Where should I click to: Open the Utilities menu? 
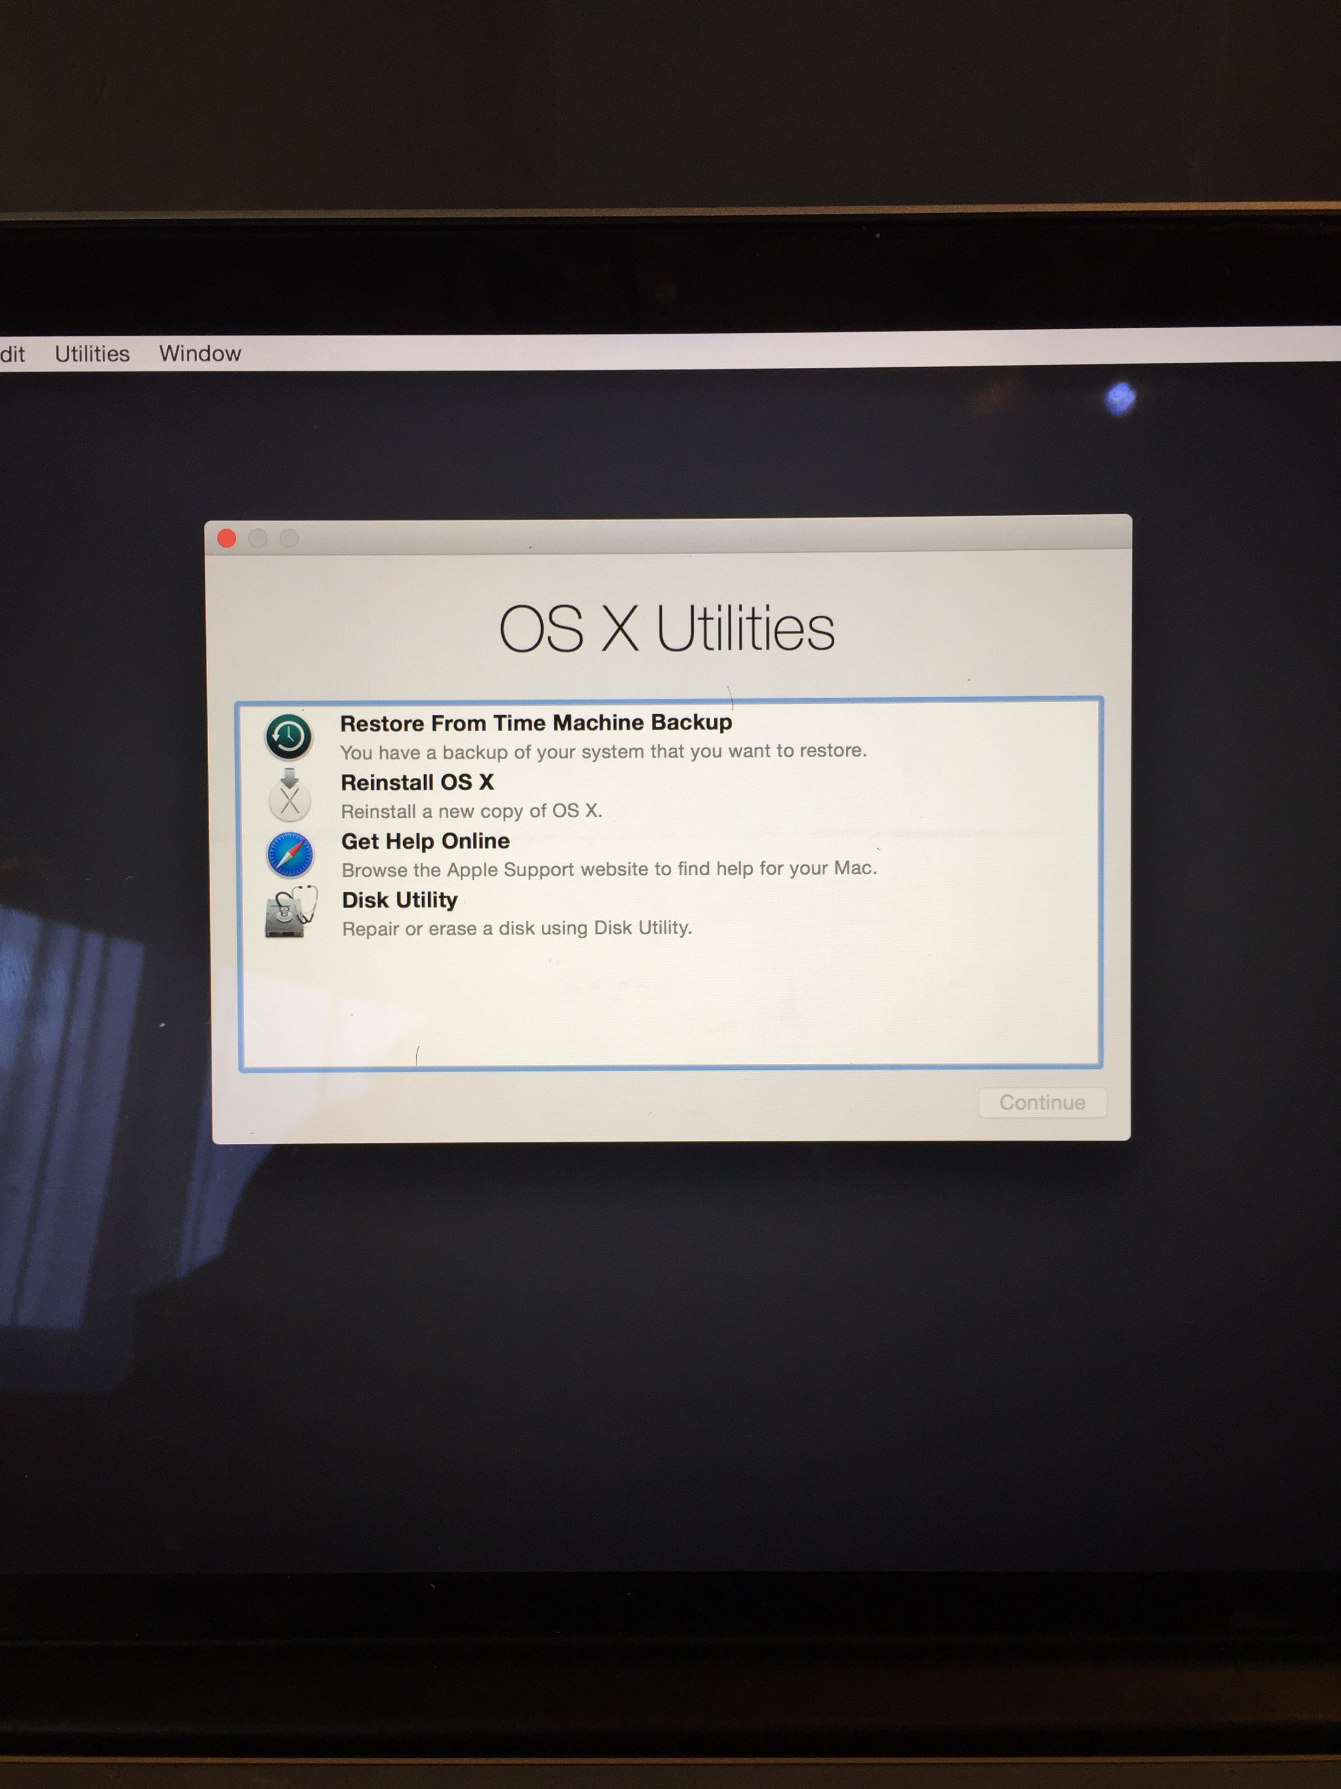[x=92, y=354]
